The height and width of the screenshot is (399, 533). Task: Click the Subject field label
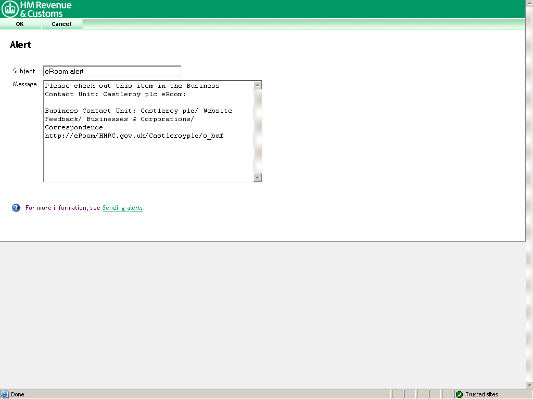(24, 71)
